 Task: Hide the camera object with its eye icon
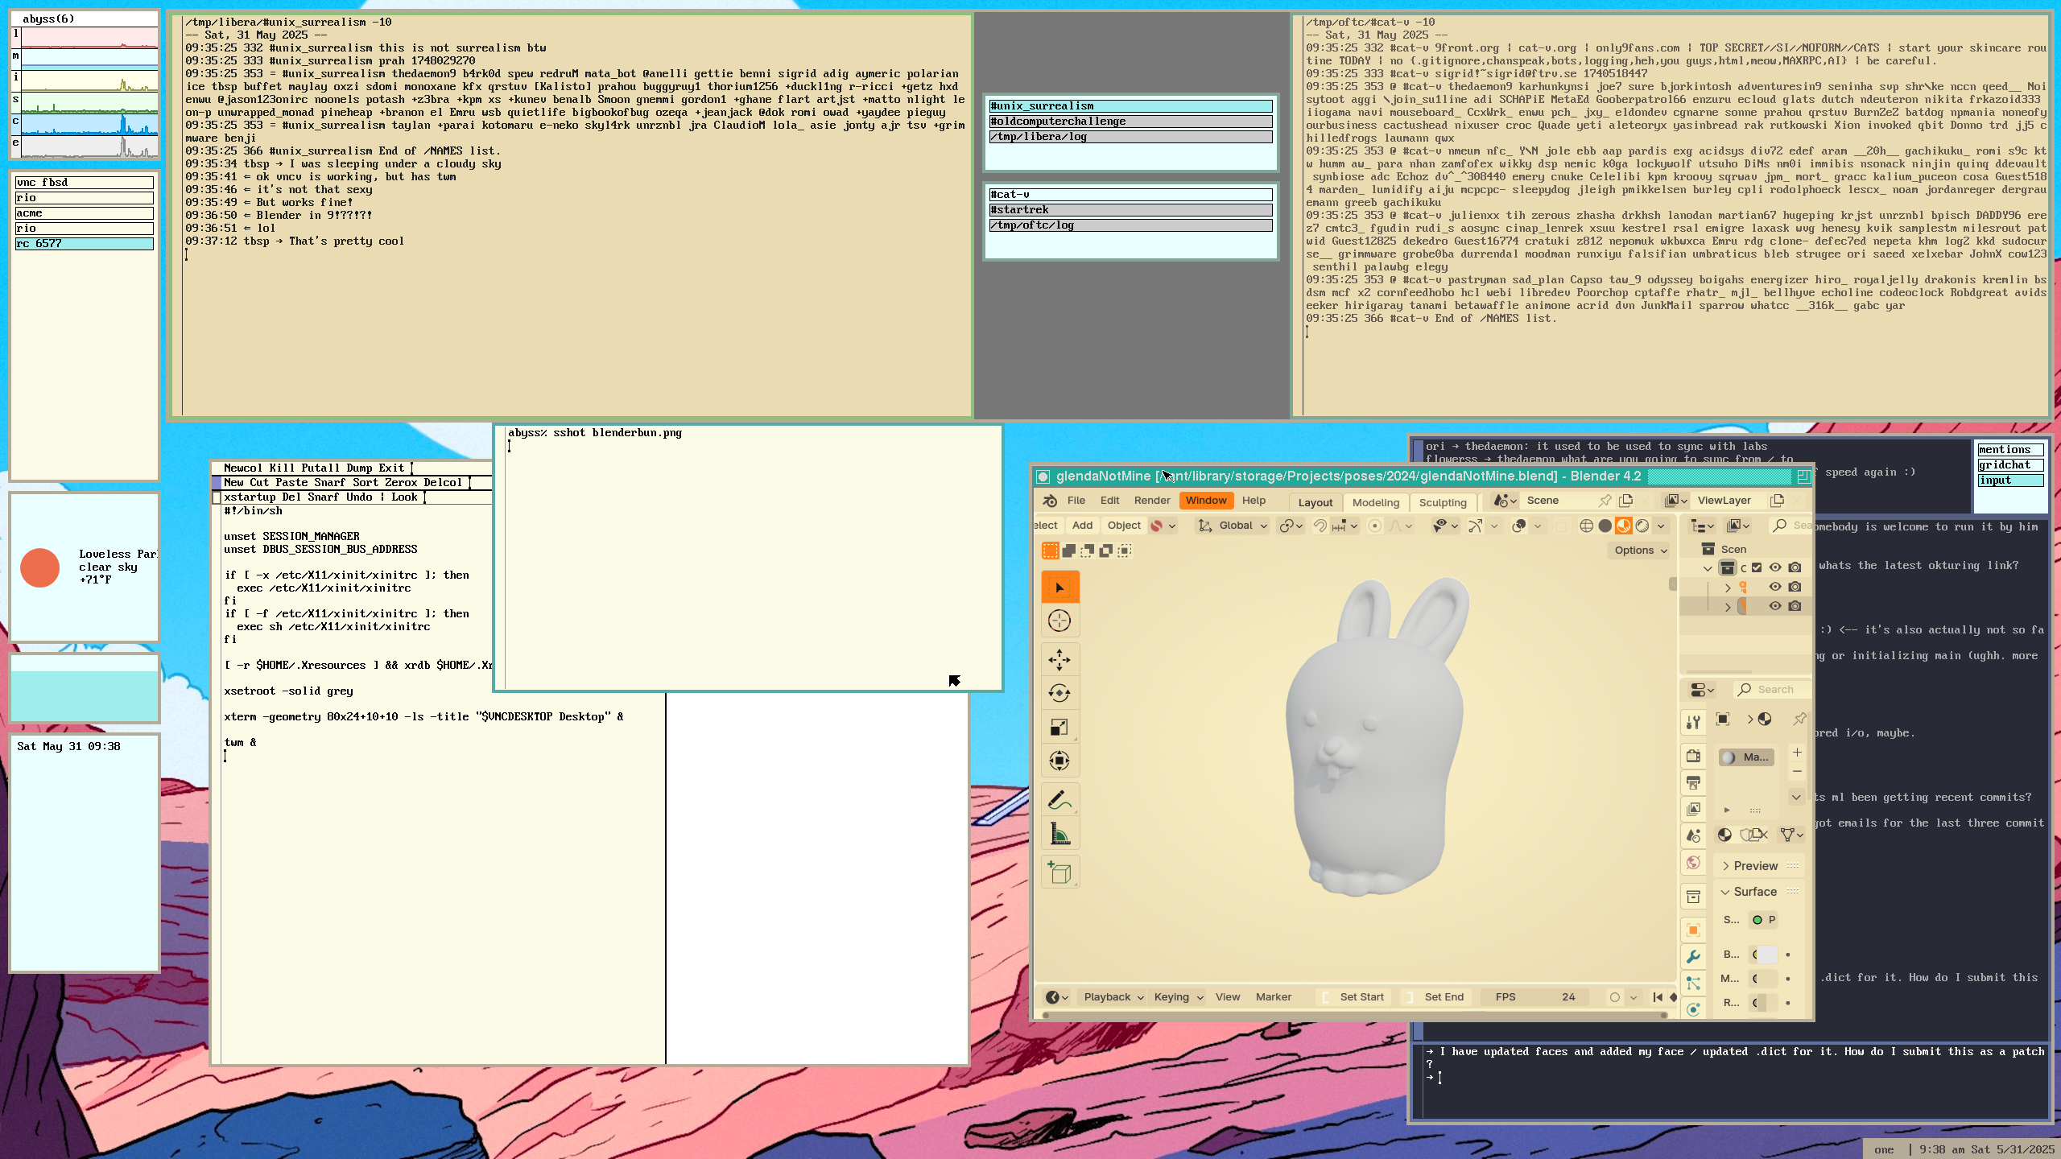[1775, 587]
